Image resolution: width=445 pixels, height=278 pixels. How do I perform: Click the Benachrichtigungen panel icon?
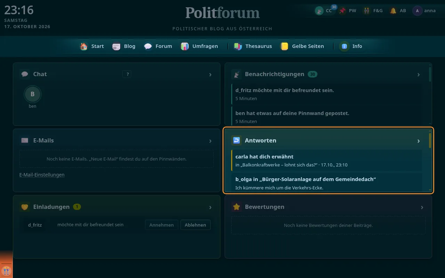coord(236,74)
